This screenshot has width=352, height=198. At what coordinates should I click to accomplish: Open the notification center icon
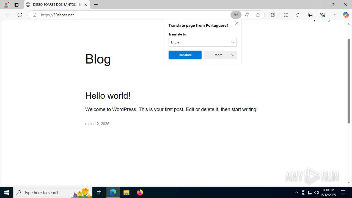(x=343, y=193)
